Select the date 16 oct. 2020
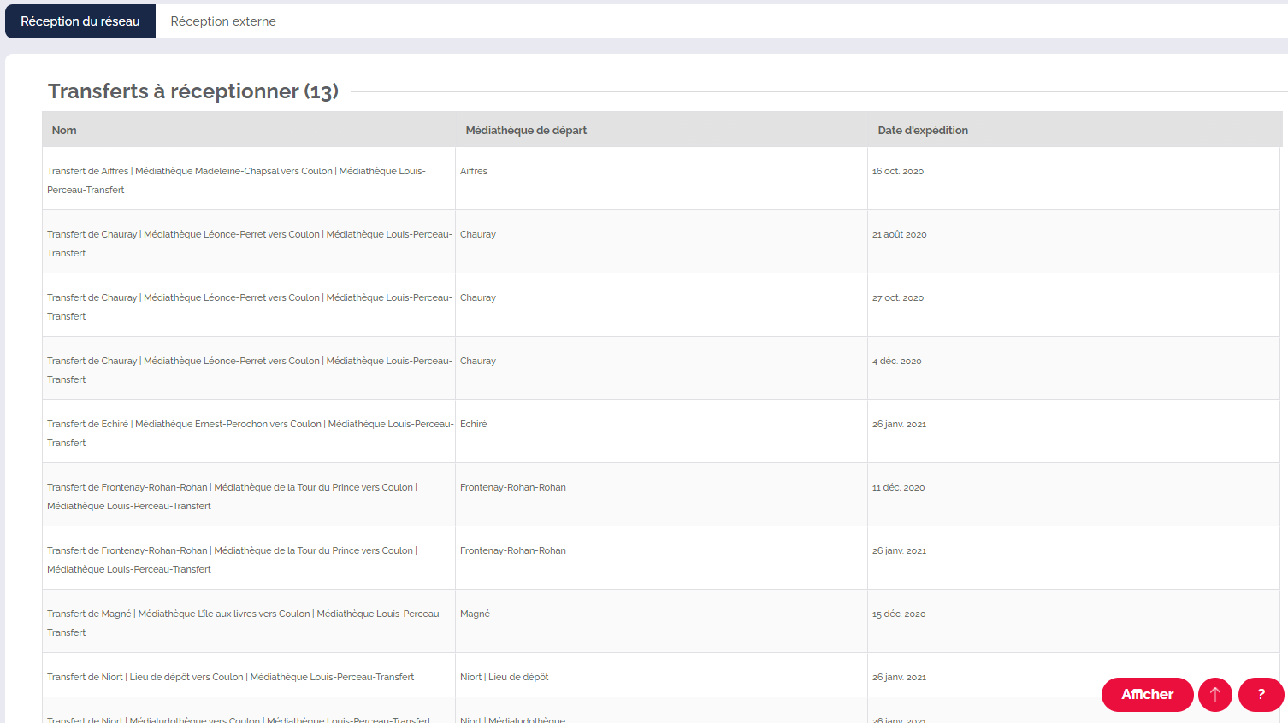 pos(898,171)
